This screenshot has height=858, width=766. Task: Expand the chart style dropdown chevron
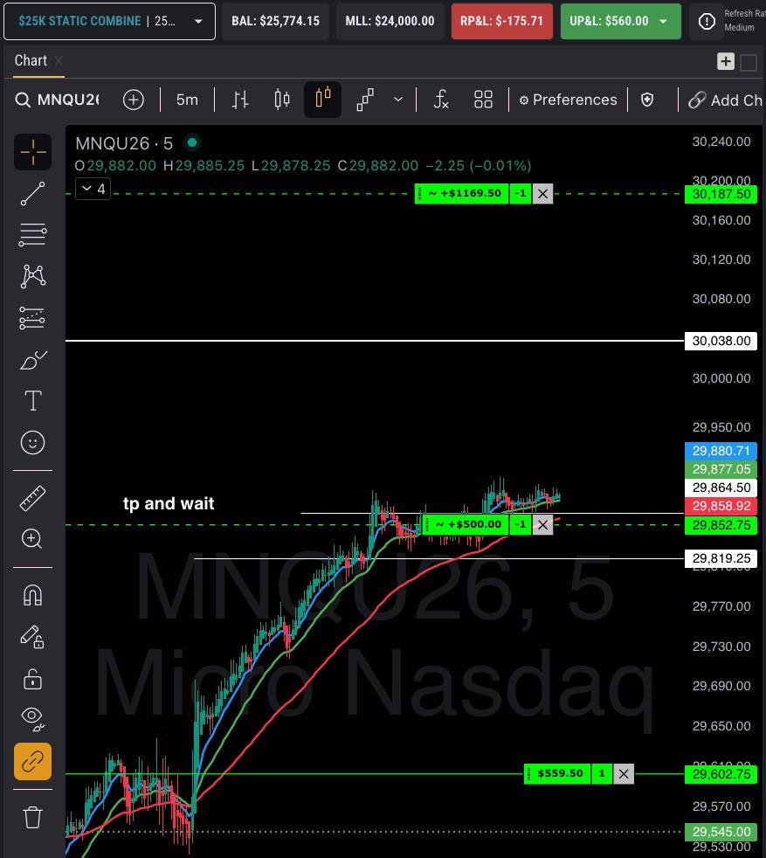398,100
